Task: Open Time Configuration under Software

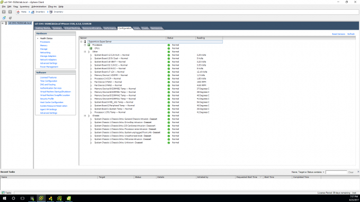Action: (48, 81)
